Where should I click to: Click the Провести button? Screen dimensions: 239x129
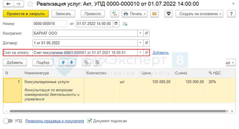tap(93, 14)
